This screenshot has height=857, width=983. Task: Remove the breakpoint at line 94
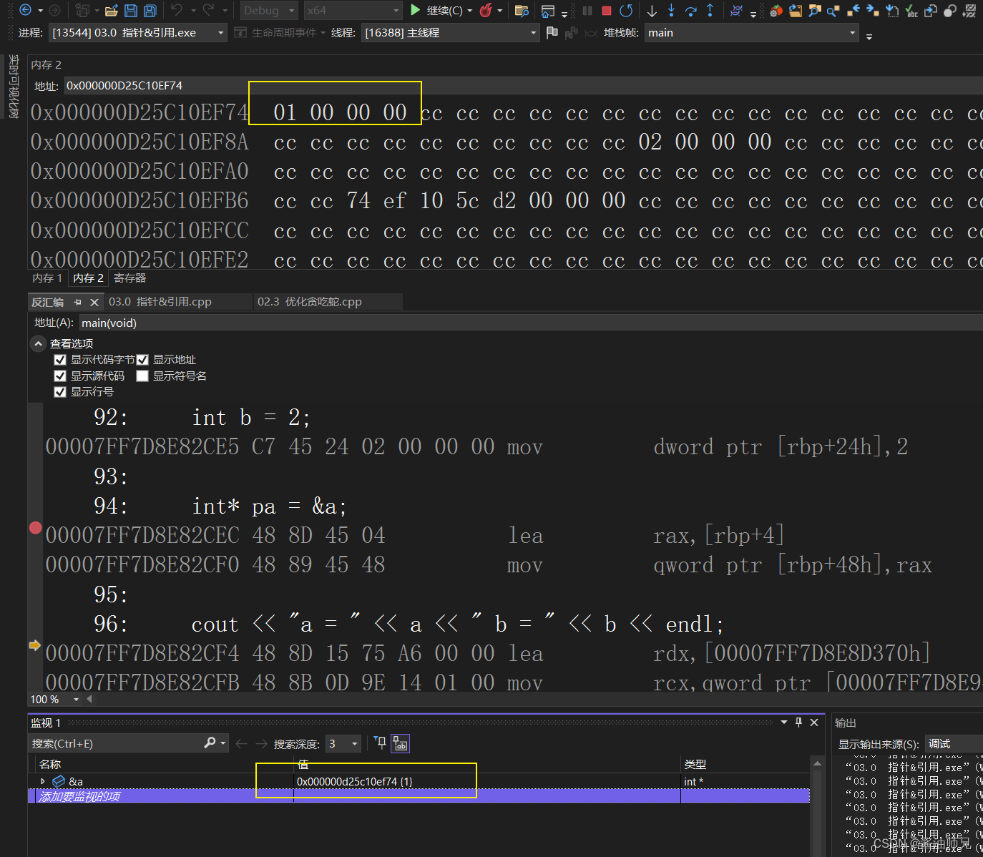pyautogui.click(x=35, y=528)
